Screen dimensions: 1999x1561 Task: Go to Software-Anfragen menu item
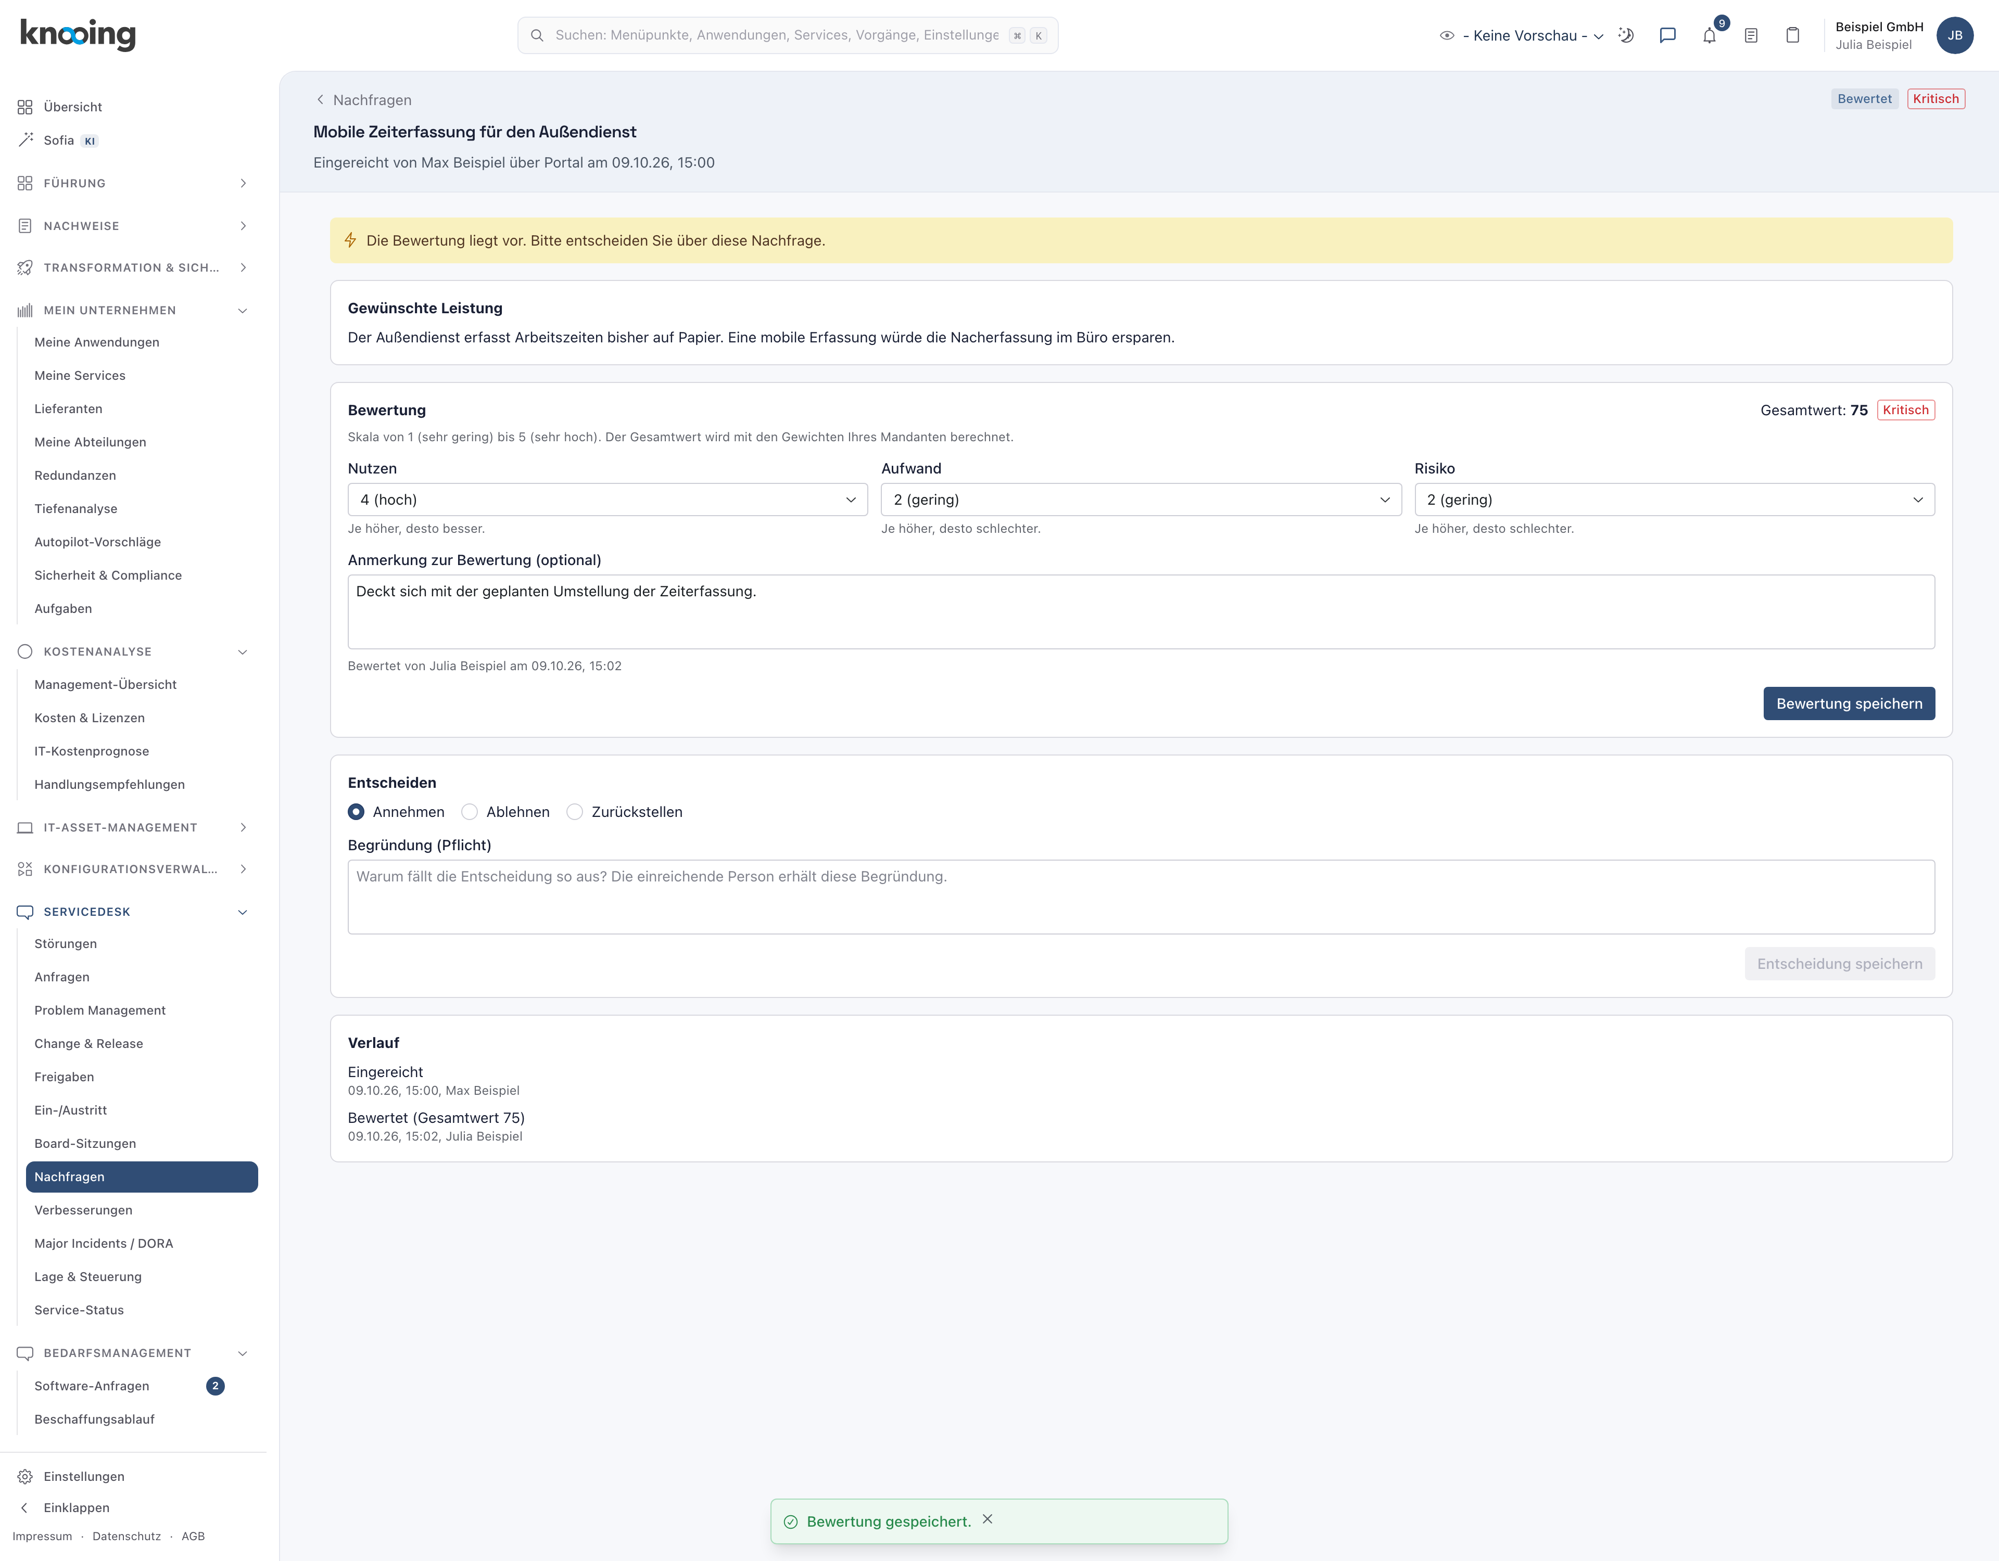click(x=92, y=1385)
